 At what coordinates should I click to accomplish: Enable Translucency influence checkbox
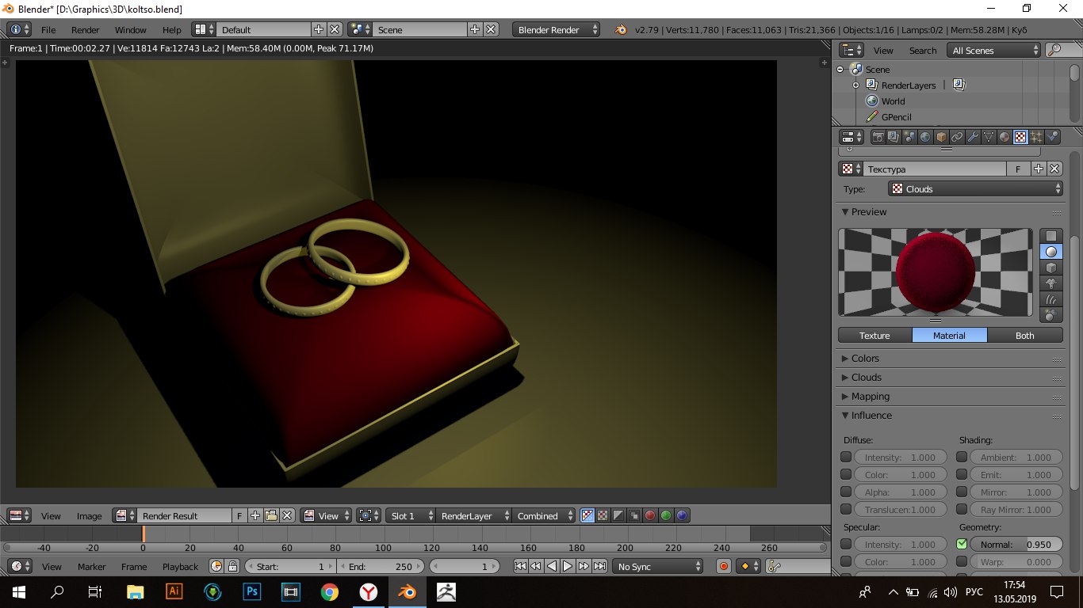846,509
